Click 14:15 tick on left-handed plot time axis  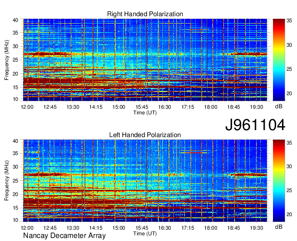[x=96, y=228]
